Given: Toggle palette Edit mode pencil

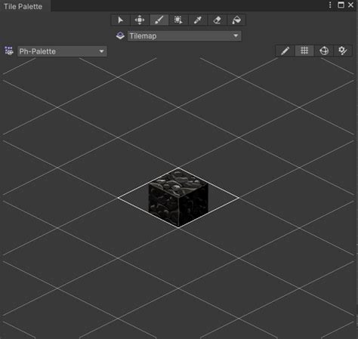Looking at the screenshot, I should pos(285,51).
